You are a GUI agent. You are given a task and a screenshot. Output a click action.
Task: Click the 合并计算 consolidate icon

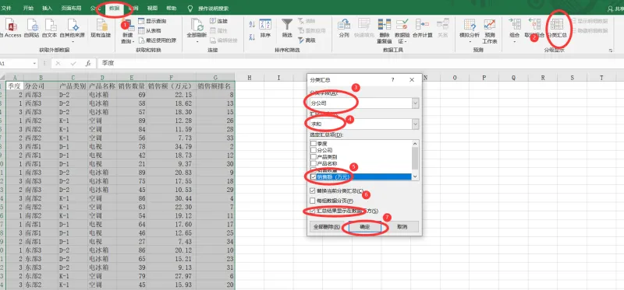point(422,29)
